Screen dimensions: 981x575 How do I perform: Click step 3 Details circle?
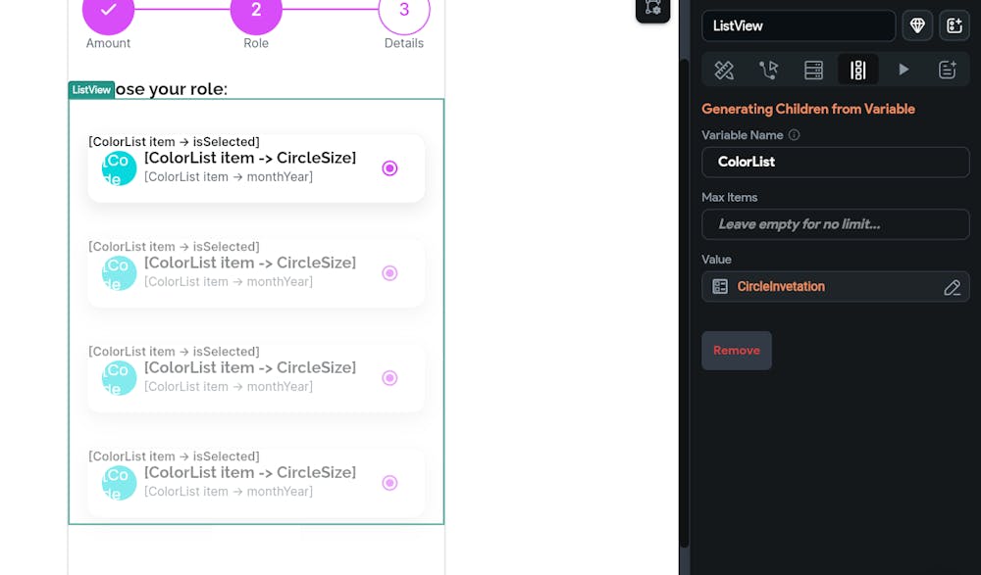pos(404,10)
